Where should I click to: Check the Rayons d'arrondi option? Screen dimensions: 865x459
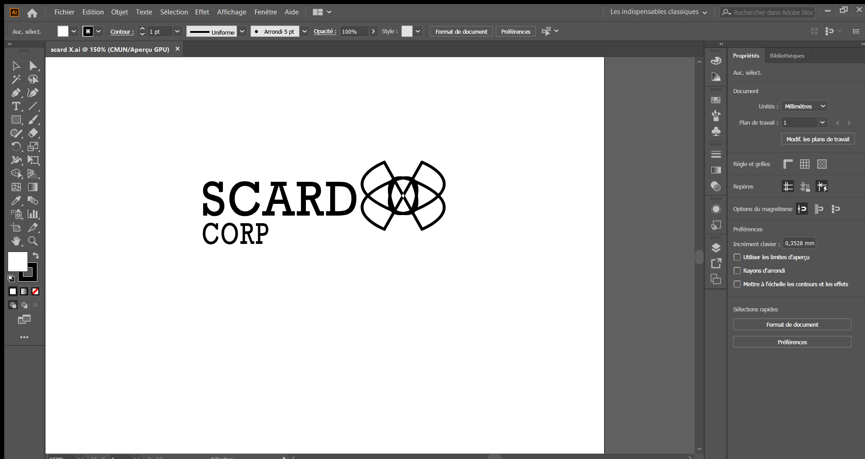coord(737,270)
